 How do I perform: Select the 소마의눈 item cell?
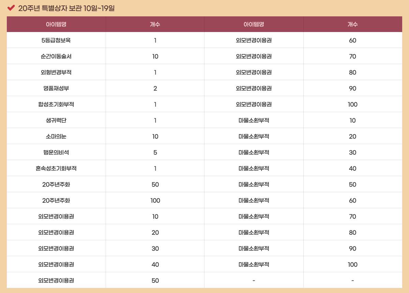click(56, 136)
